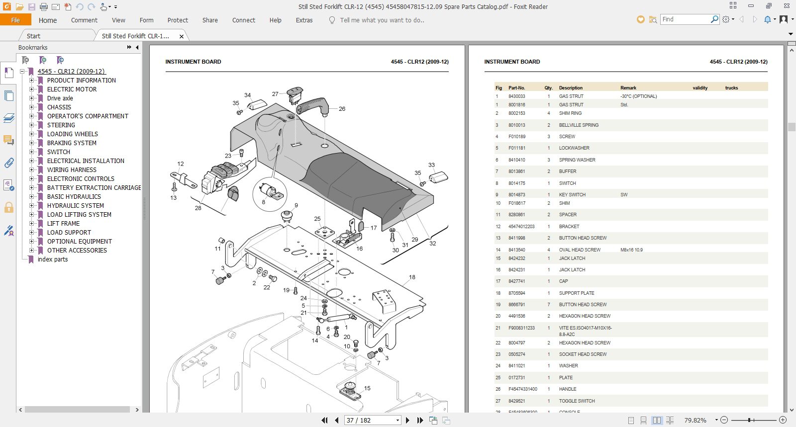Switch to continuous facing view mode
The image size is (796, 427).
[x=670, y=420]
